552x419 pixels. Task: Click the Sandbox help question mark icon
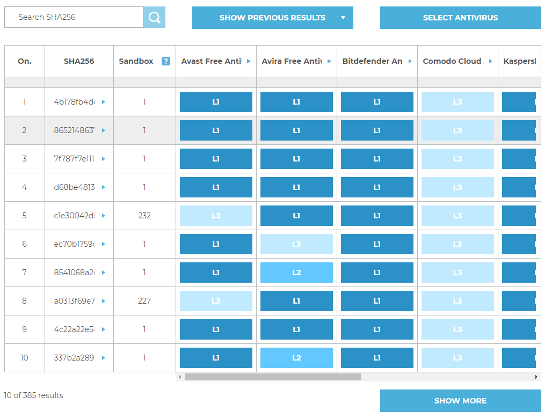[166, 61]
